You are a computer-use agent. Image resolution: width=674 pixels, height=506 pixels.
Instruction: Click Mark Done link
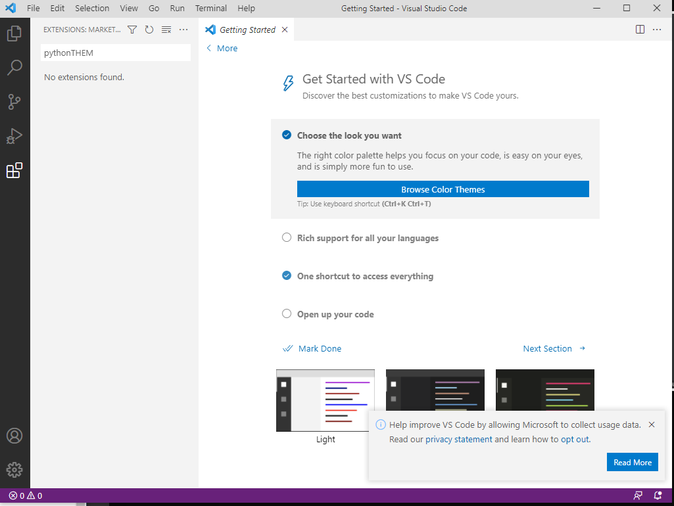(312, 348)
